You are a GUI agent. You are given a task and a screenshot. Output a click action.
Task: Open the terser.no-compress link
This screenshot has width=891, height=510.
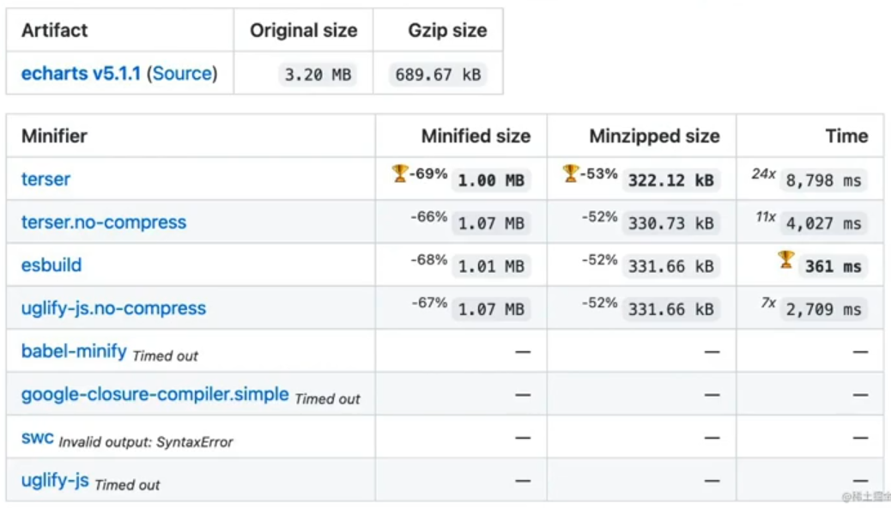click(x=104, y=222)
